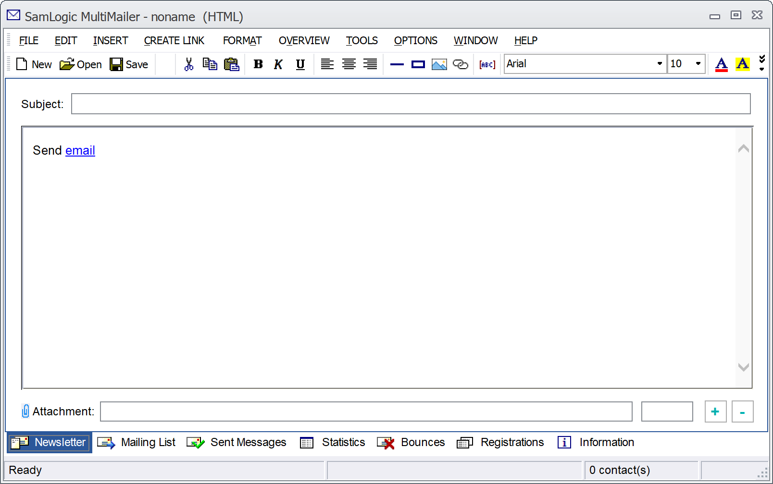Open the font size dropdown showing 10
This screenshot has height=484, width=773.
pyautogui.click(x=698, y=64)
